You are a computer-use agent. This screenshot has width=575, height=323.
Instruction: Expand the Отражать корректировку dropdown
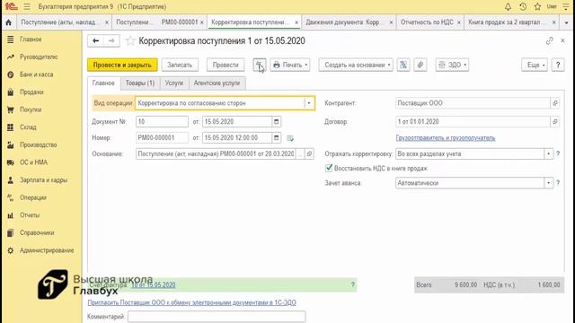549,153
